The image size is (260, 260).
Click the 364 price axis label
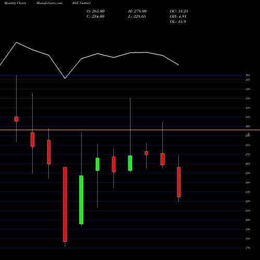coord(248,75)
